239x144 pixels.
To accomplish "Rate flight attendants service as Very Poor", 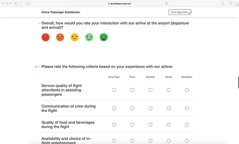I will click(x=114, y=90).
